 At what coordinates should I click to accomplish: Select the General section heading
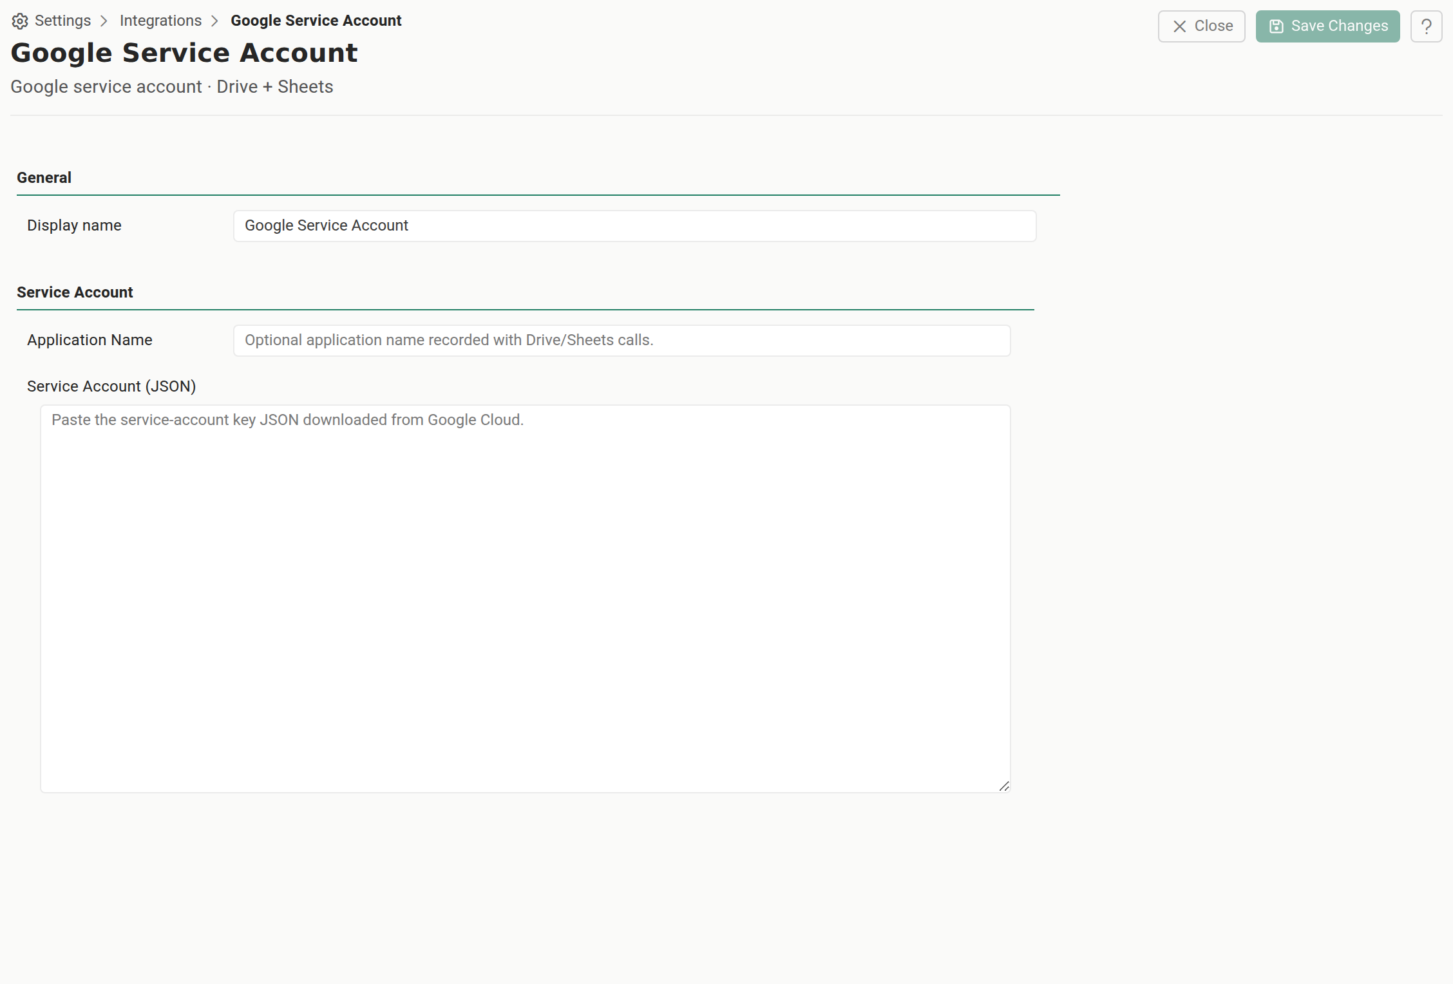coord(44,178)
